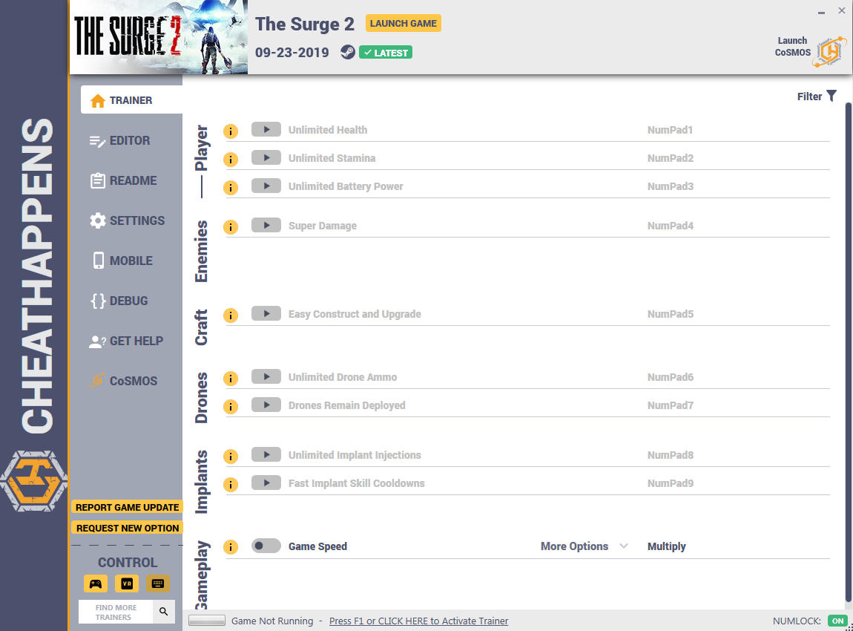Click the Multiply hotkey for Game Speed
This screenshot has width=853, height=631.
[x=666, y=546]
